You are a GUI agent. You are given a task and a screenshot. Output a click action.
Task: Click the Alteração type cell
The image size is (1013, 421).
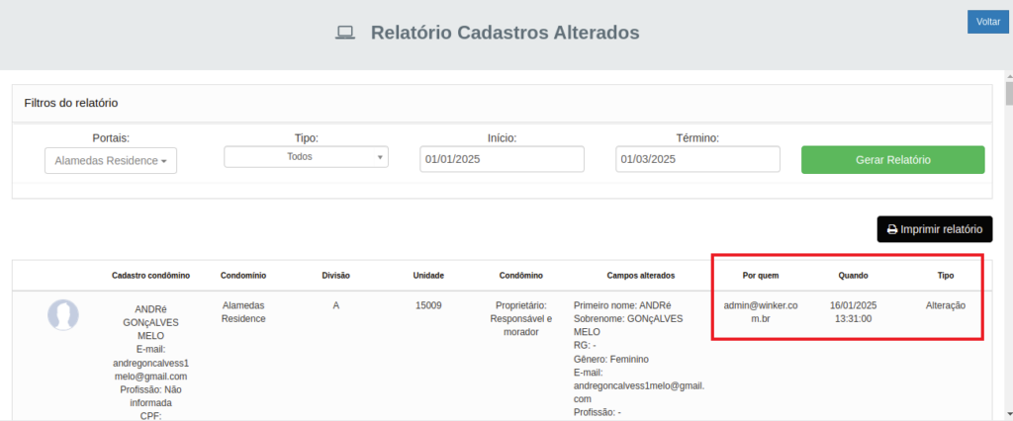click(945, 305)
